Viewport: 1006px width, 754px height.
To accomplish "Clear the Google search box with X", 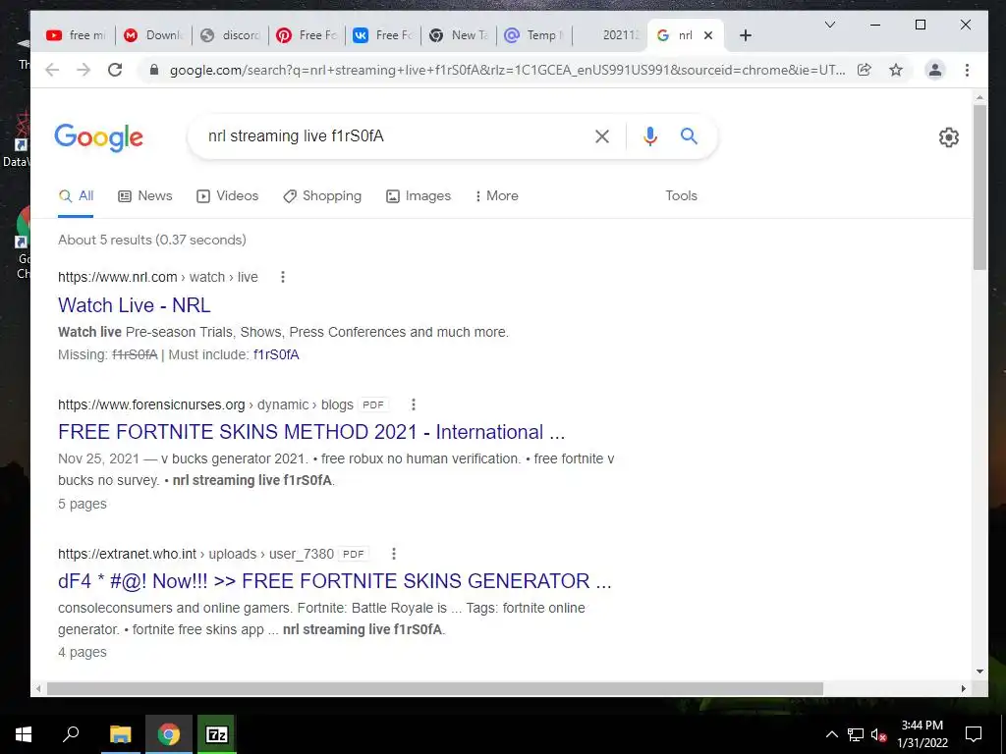I will tap(602, 135).
